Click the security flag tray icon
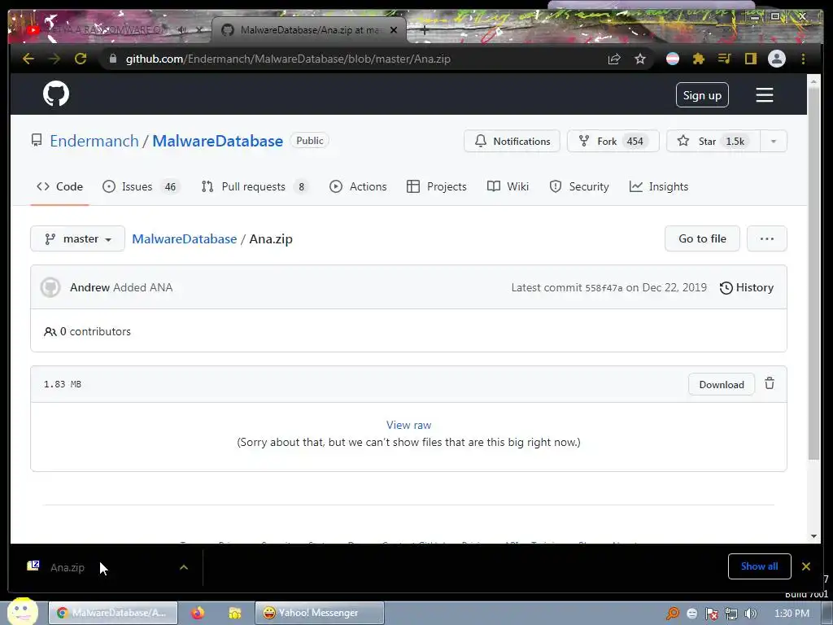Screen dimensions: 833x625 pos(711,614)
